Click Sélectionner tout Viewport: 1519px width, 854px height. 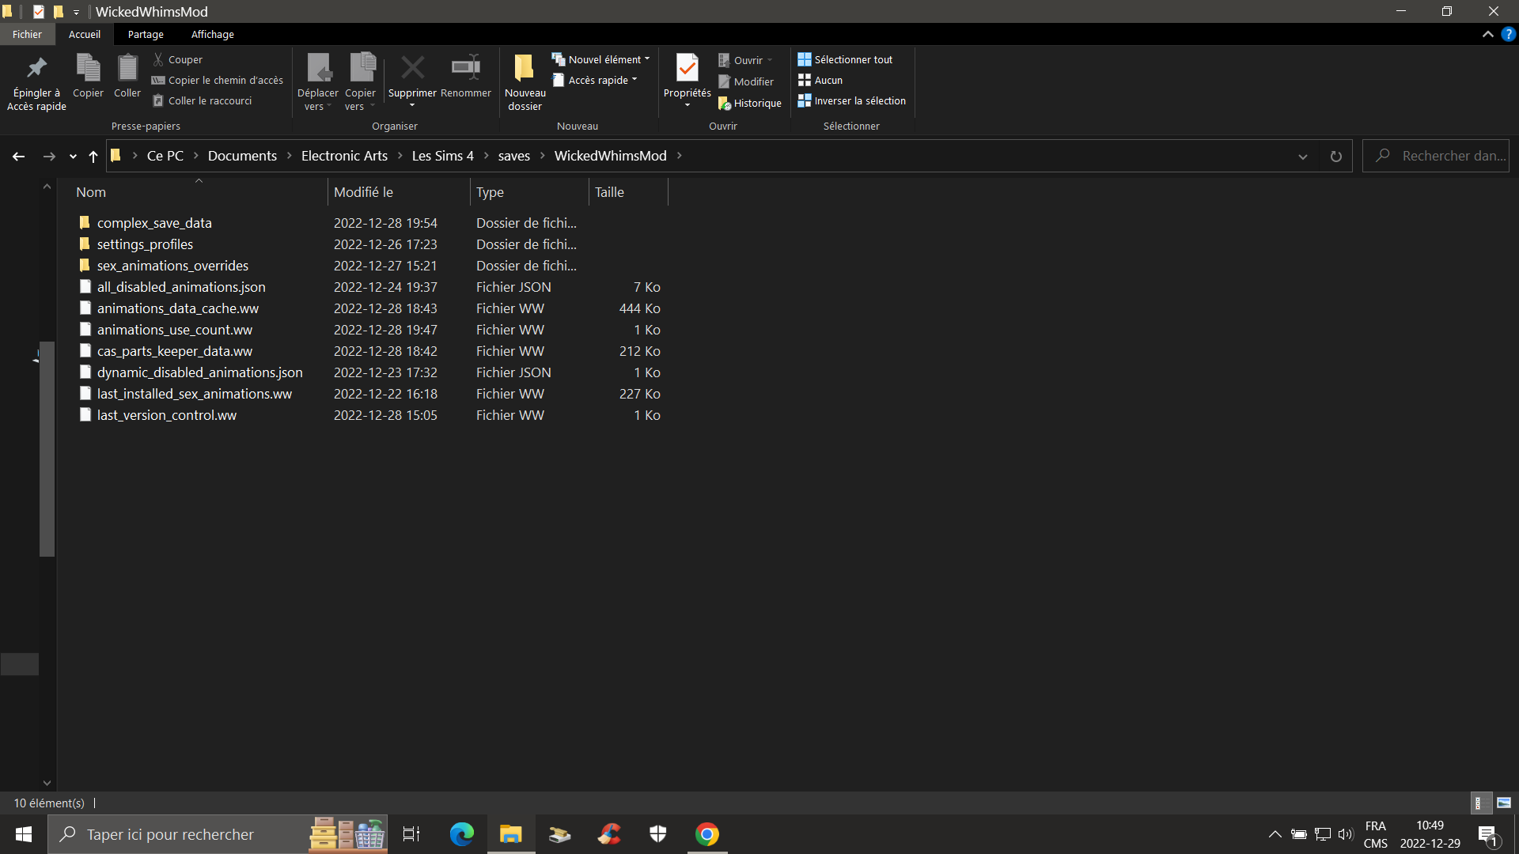[845, 59]
